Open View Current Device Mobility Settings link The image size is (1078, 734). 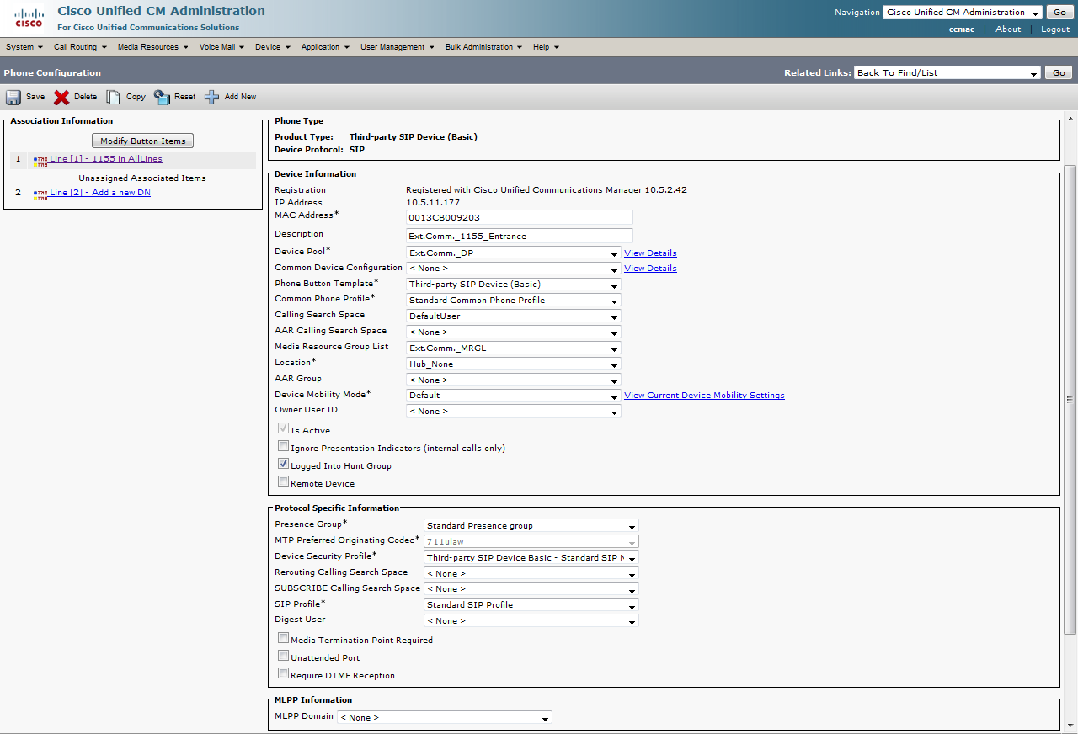coord(704,396)
